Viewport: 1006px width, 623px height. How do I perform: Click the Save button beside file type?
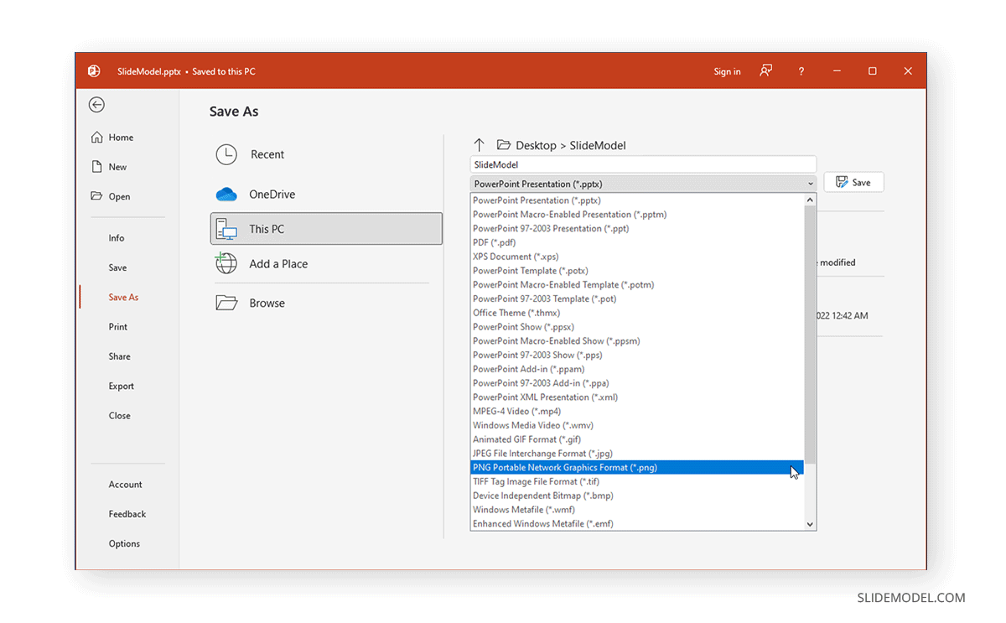[853, 182]
